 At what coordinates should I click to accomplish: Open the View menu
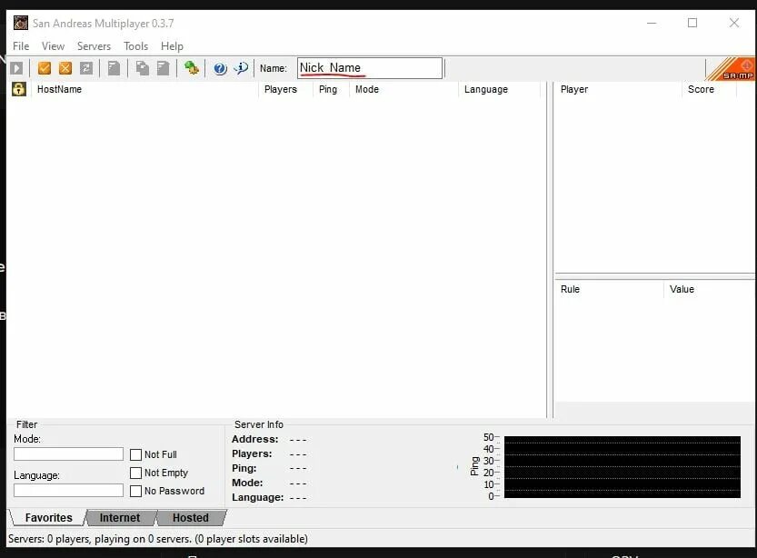tap(53, 45)
